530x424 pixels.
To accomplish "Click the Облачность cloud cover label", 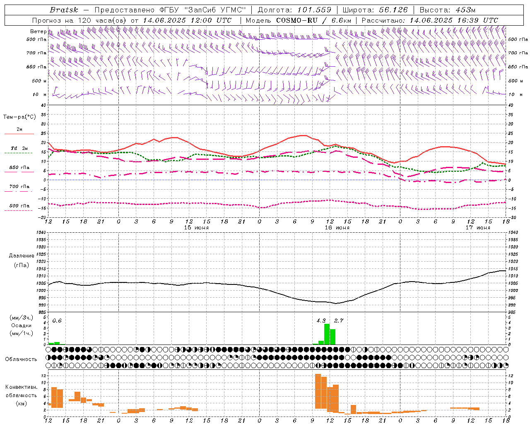I will (x=21, y=359).
